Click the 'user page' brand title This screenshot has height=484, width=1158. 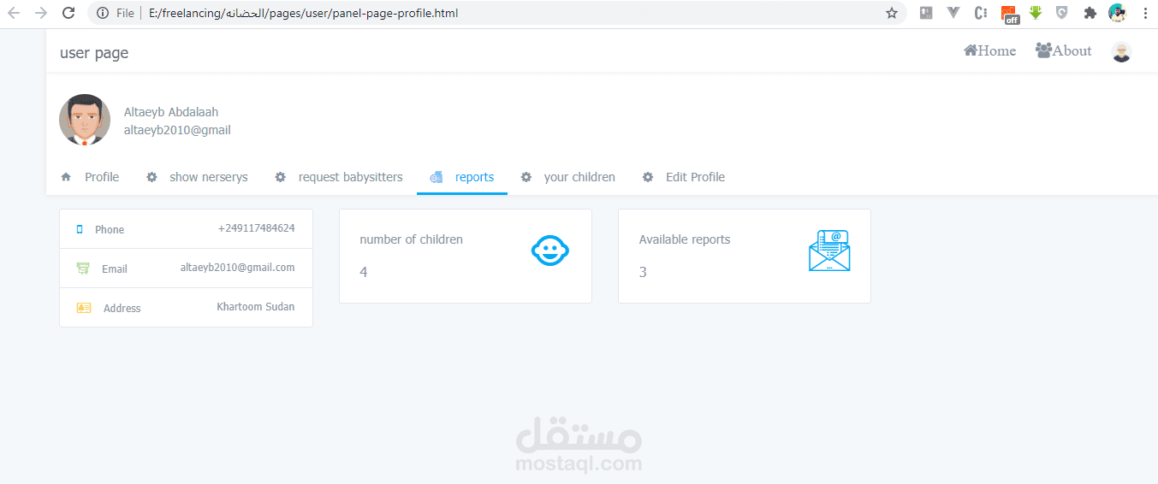coord(94,53)
